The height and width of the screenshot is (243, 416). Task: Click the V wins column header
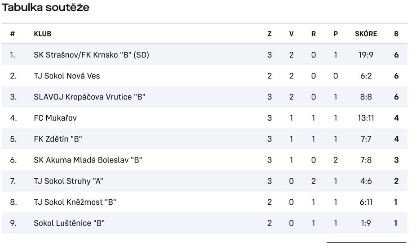click(x=291, y=34)
